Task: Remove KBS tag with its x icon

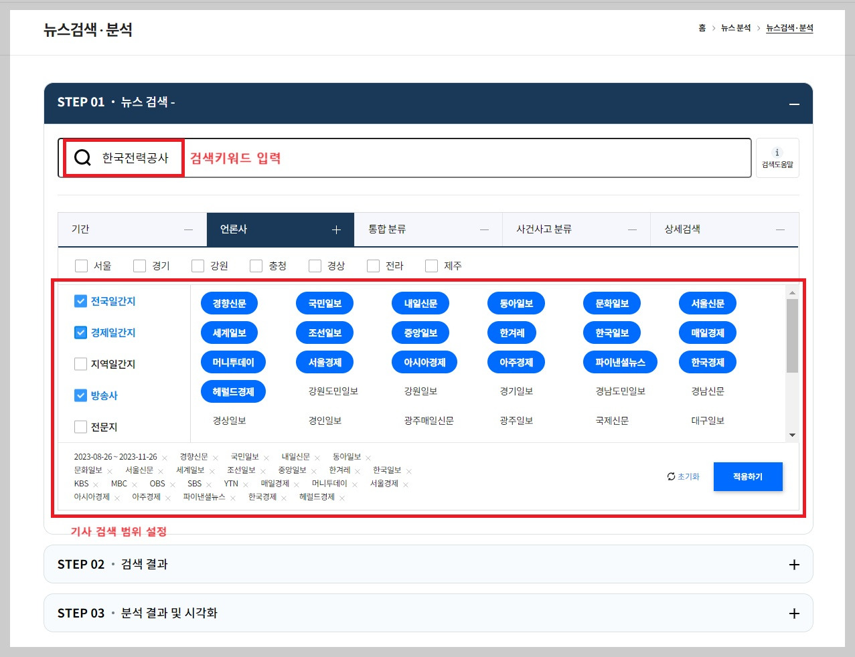Action: click(x=96, y=485)
